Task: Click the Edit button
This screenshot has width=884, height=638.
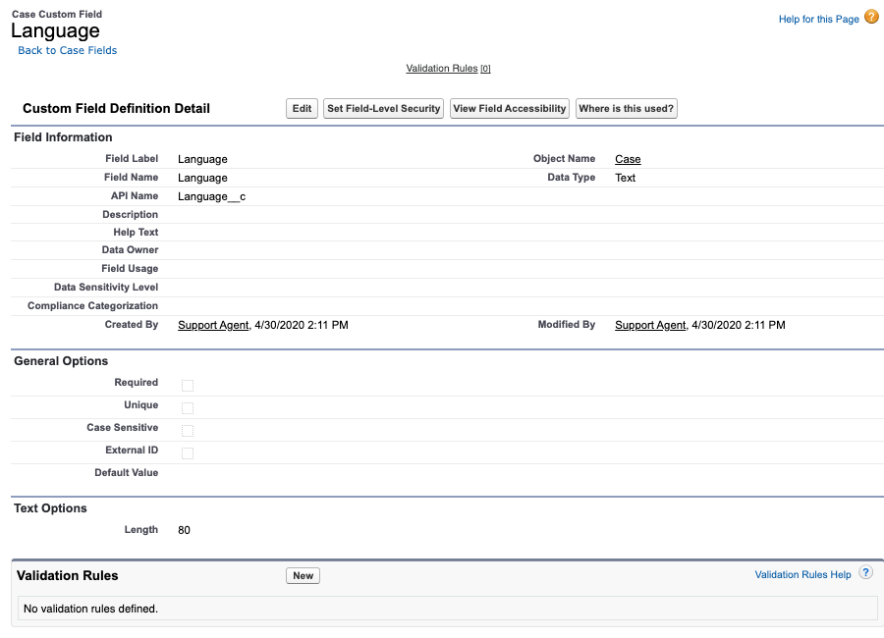Action: click(302, 109)
